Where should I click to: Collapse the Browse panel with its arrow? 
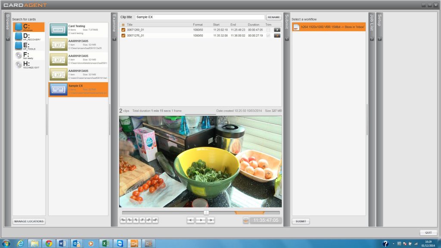click(x=8, y=39)
